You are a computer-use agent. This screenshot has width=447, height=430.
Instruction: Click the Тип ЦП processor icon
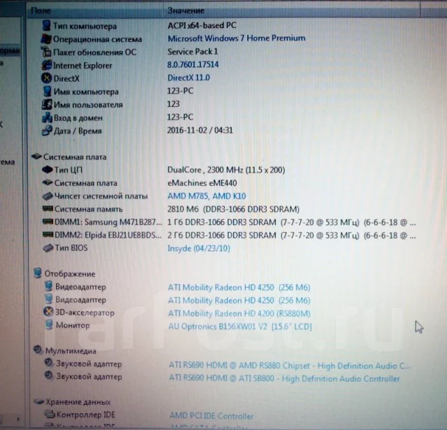tap(47, 170)
